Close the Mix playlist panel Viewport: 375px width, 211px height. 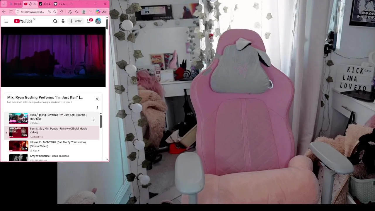[97, 99]
